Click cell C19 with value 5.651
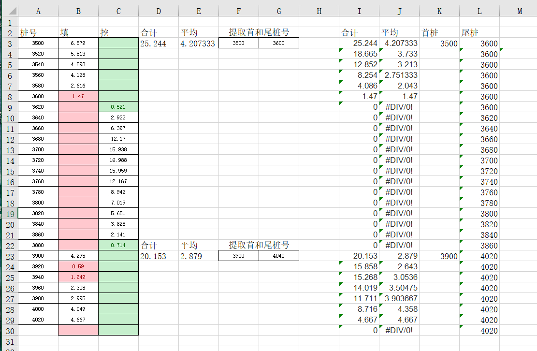The height and width of the screenshot is (351, 537). click(x=118, y=213)
